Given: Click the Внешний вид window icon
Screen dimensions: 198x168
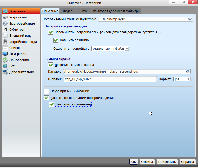Looking at the screenshot, I should tap(5, 35).
